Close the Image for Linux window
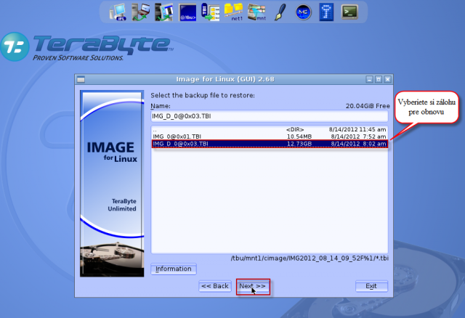The height and width of the screenshot is (318, 465). (x=387, y=79)
